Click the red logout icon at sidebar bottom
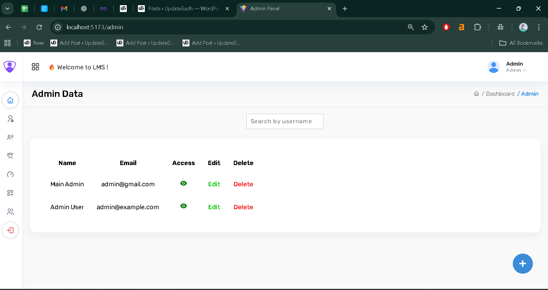 click(10, 230)
